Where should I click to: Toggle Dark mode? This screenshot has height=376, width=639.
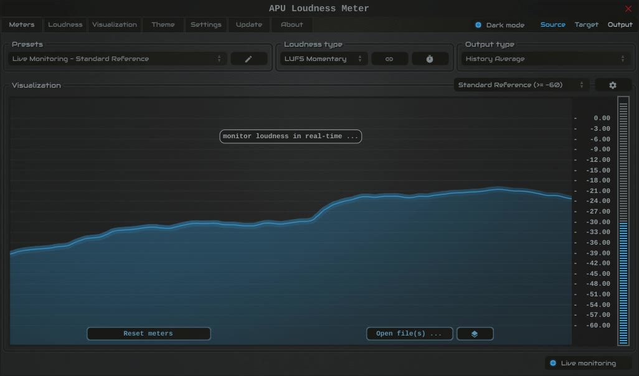pyautogui.click(x=499, y=25)
